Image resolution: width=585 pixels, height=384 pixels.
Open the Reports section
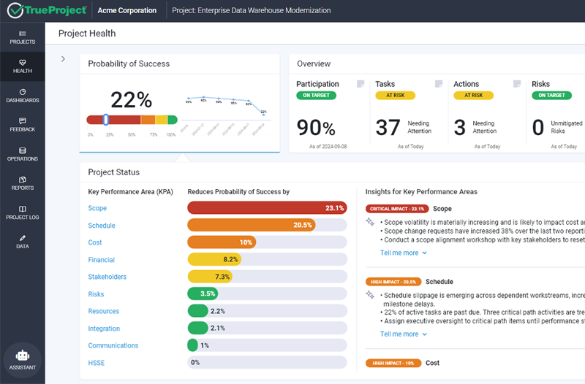[23, 183]
